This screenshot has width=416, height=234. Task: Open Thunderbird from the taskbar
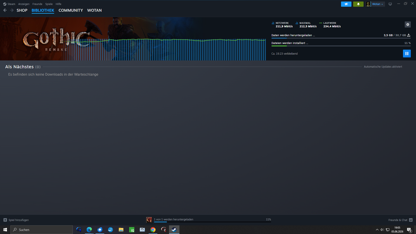100,229
